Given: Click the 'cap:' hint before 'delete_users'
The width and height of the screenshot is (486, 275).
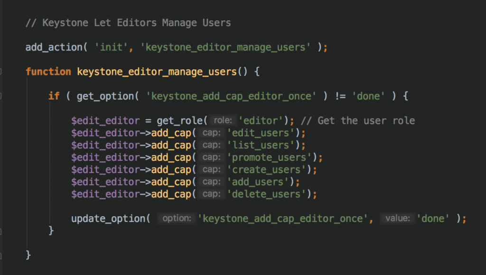Looking at the screenshot, I should 212,194.
